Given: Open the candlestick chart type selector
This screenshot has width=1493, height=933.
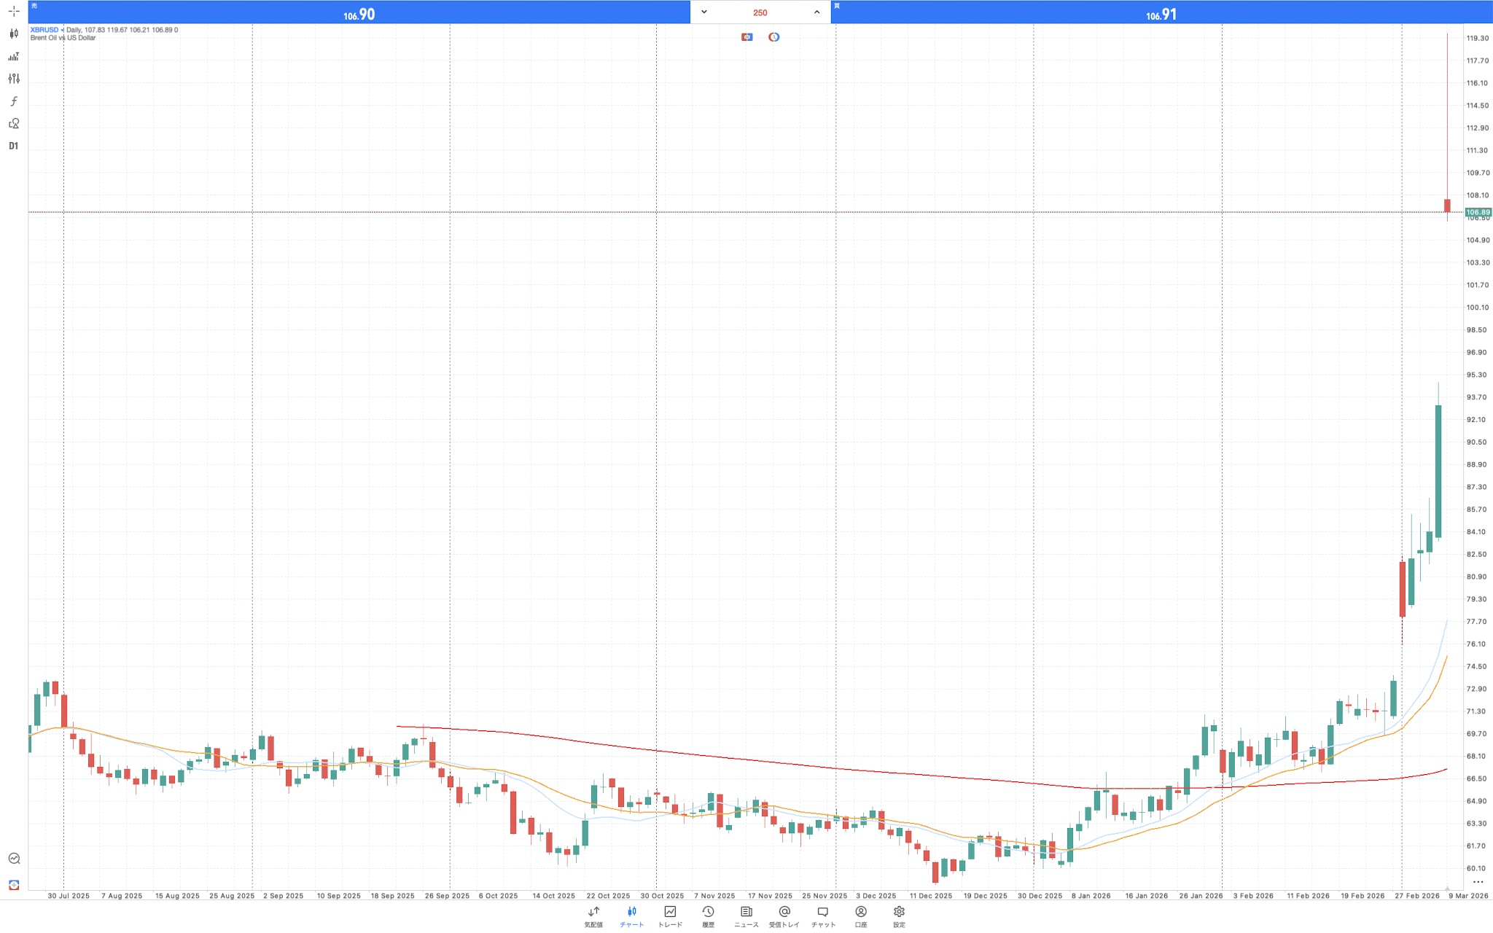Looking at the screenshot, I should pos(14,34).
